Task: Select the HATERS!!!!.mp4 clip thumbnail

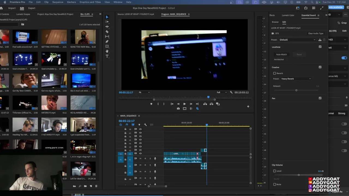Action: (x=54, y=103)
